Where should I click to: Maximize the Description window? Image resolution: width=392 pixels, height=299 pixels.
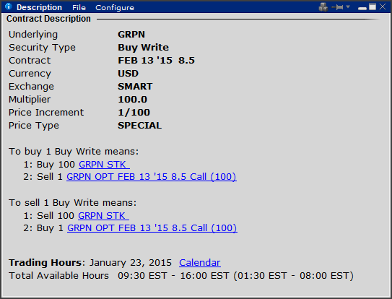(x=373, y=6)
